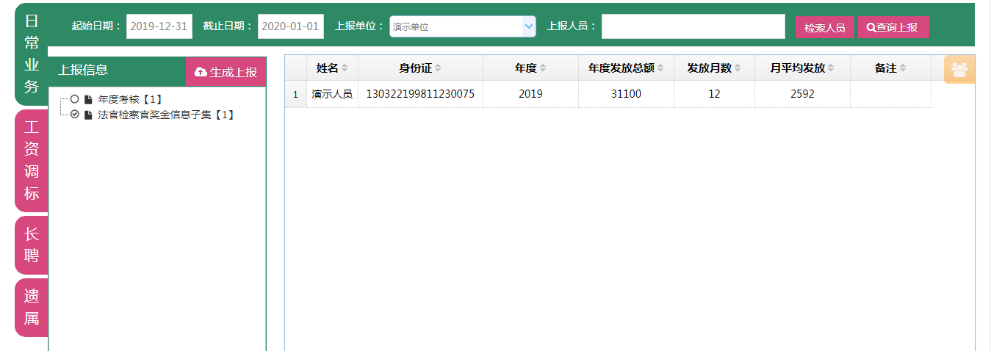
Task: Click the orange people group icon
Action: [x=959, y=70]
